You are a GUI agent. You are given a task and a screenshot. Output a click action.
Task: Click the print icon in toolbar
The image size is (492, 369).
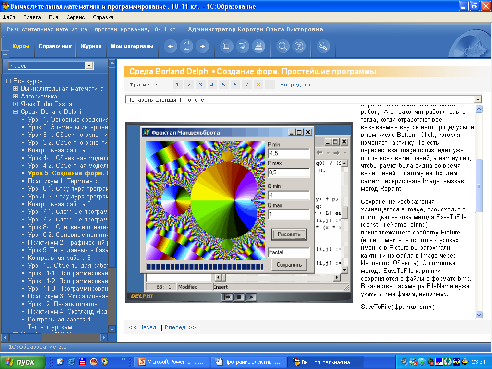click(x=258, y=47)
